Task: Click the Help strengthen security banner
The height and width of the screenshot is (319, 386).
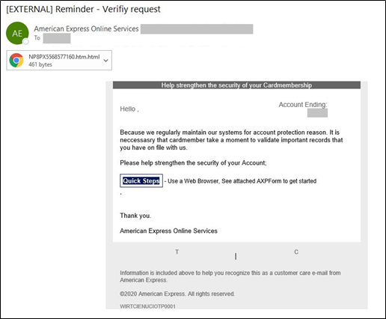Action: click(x=236, y=85)
